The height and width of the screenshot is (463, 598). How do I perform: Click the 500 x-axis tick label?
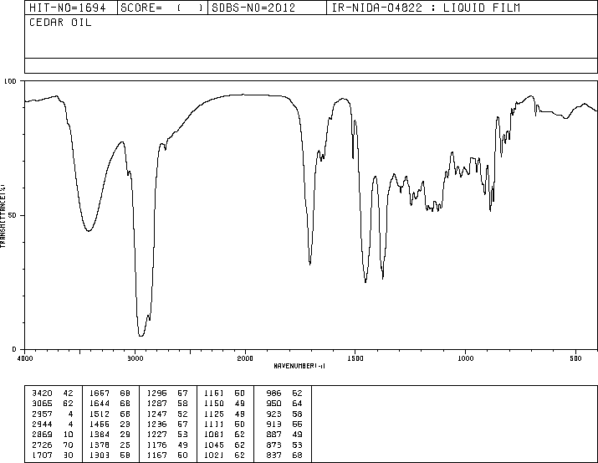point(575,358)
